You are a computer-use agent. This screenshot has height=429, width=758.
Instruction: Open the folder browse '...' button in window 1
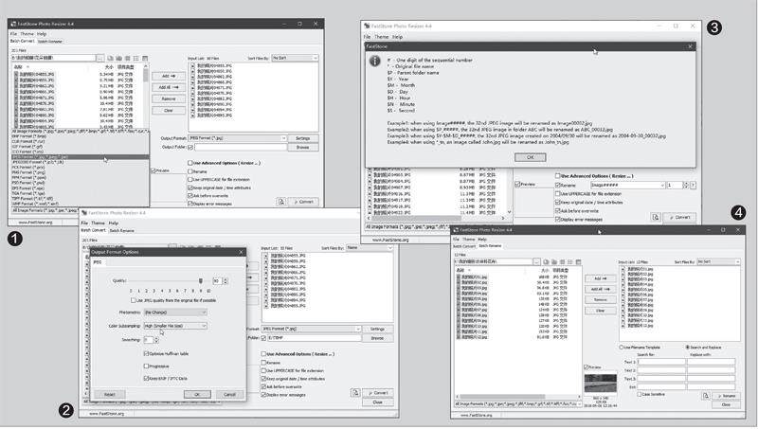[x=100, y=58]
